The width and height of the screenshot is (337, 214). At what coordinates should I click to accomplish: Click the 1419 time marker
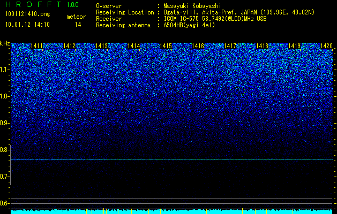pyautogui.click(x=294, y=46)
